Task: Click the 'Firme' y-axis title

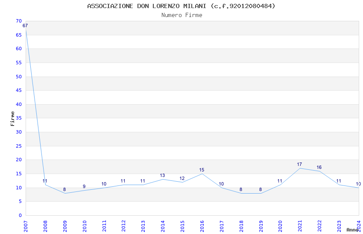Action: coord(12,118)
